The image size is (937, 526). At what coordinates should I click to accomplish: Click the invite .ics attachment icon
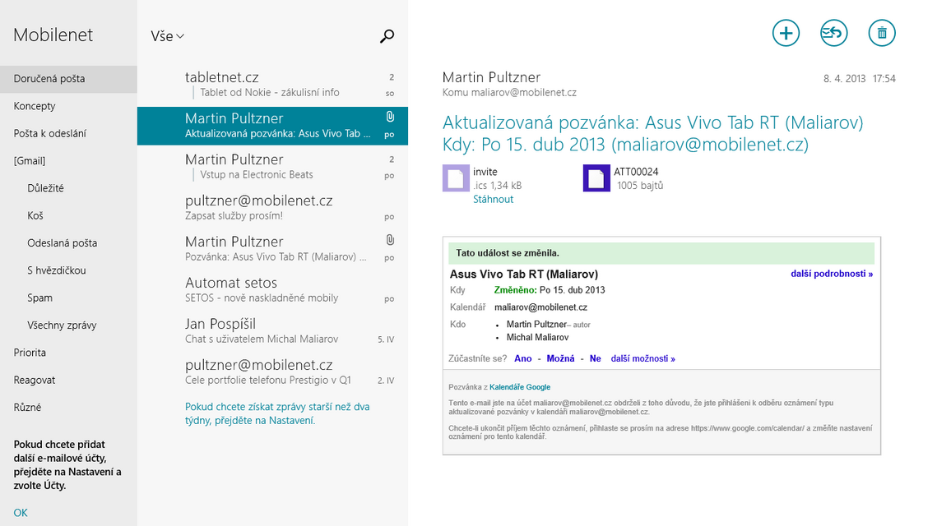click(456, 178)
